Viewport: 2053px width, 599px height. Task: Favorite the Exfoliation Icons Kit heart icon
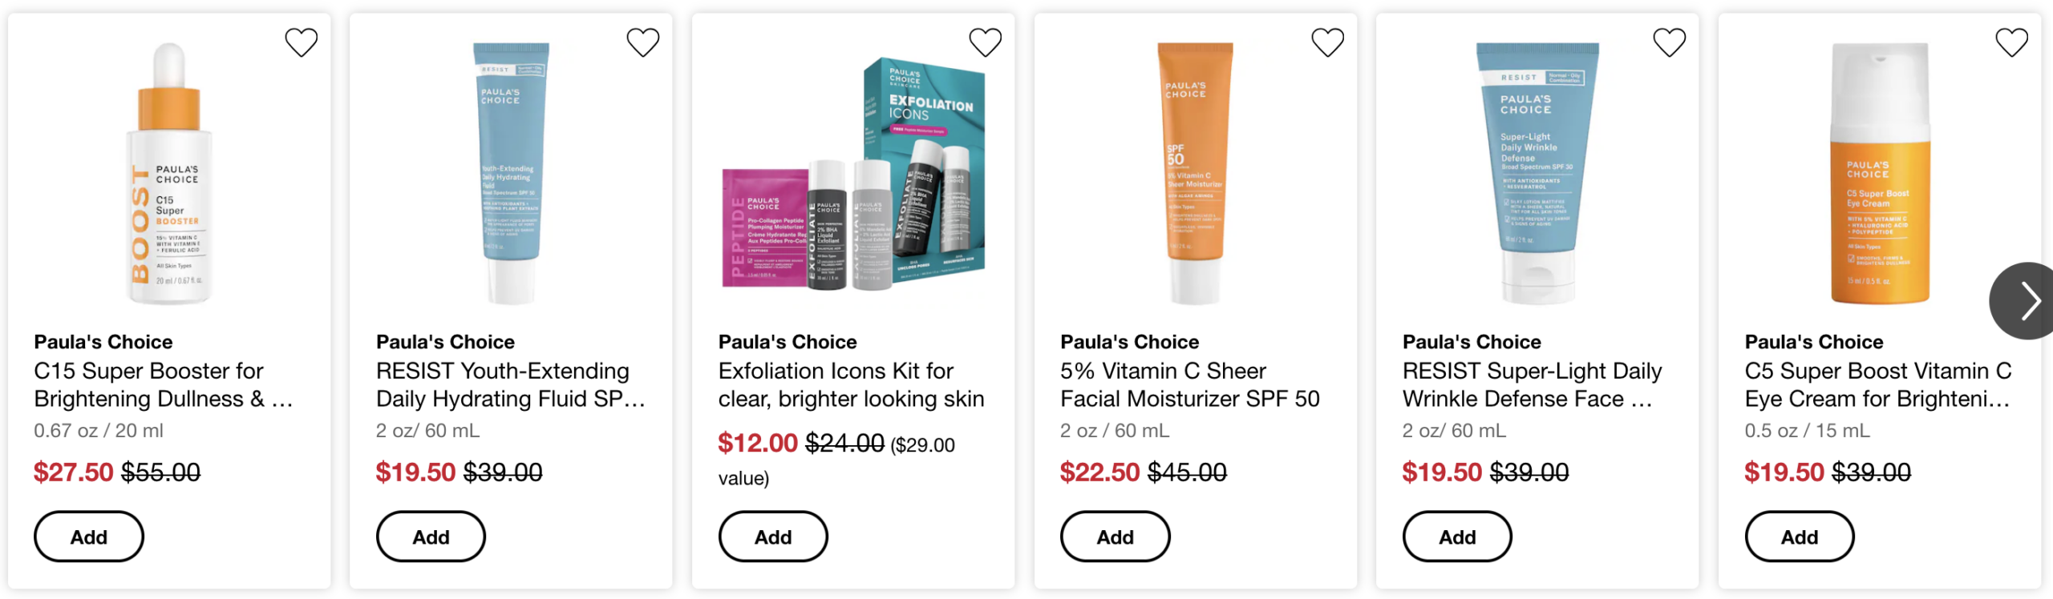[x=986, y=42]
